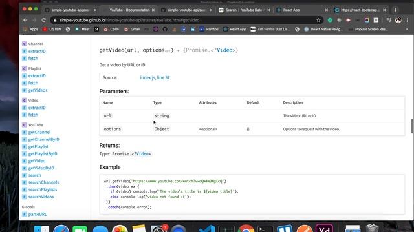Image resolution: width=414 pixels, height=232 pixels.
Task: Switch to the React App tab
Action: click(x=291, y=10)
